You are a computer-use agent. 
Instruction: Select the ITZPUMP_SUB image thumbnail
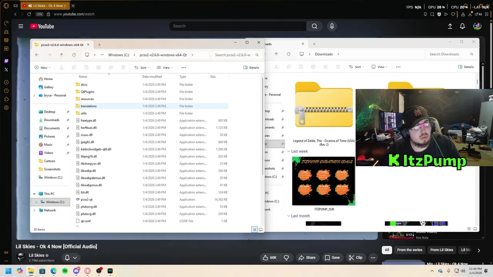(x=324, y=181)
